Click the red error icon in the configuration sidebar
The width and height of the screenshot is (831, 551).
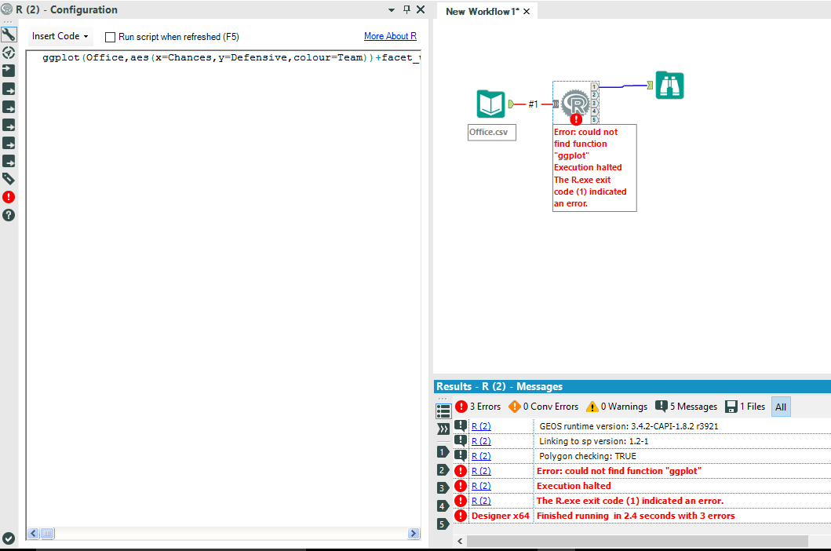[x=9, y=197]
